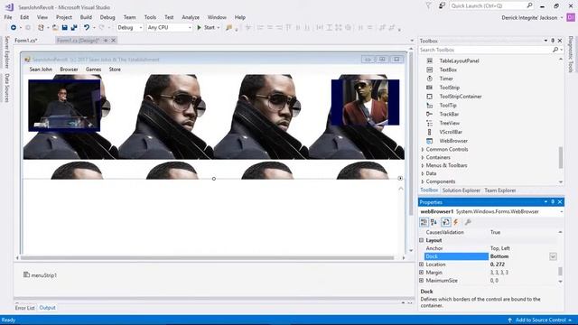This screenshot has width=578, height=325.
Task: Click the Open File toolbar icon
Action: (55, 28)
